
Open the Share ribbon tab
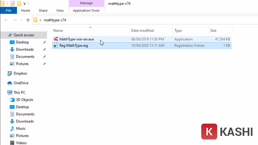[43, 11]
